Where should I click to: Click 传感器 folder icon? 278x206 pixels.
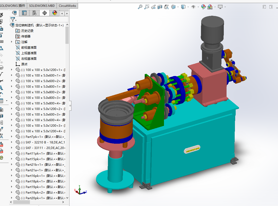click(x=18, y=36)
